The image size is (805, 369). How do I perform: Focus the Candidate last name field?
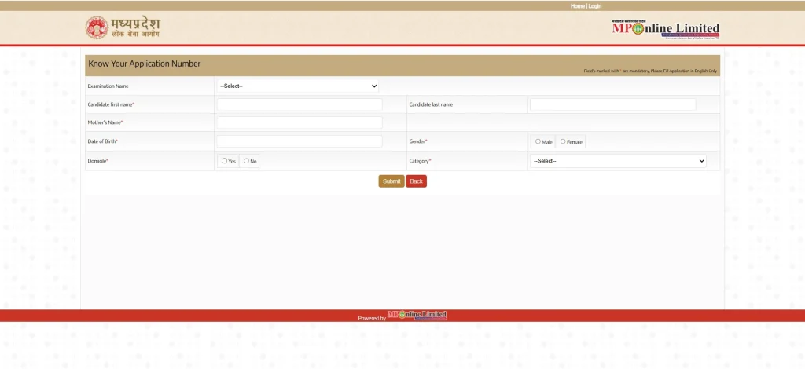point(612,104)
